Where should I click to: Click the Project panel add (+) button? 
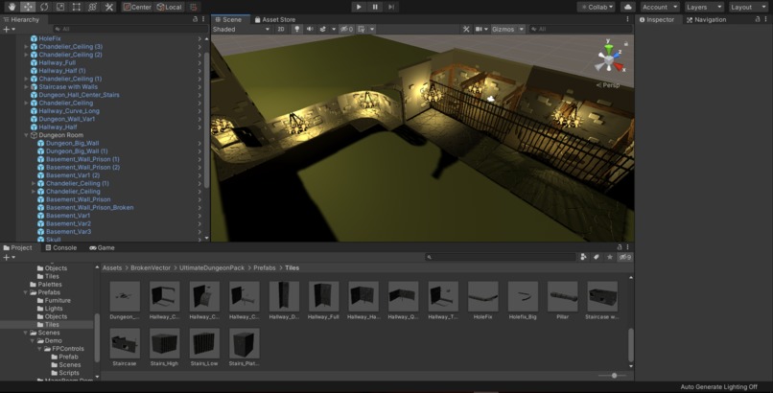[9, 257]
